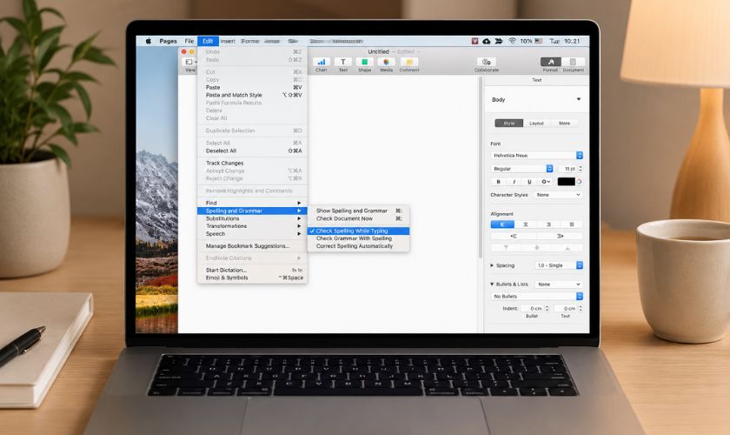Click the Chart toolbar icon

click(x=322, y=62)
